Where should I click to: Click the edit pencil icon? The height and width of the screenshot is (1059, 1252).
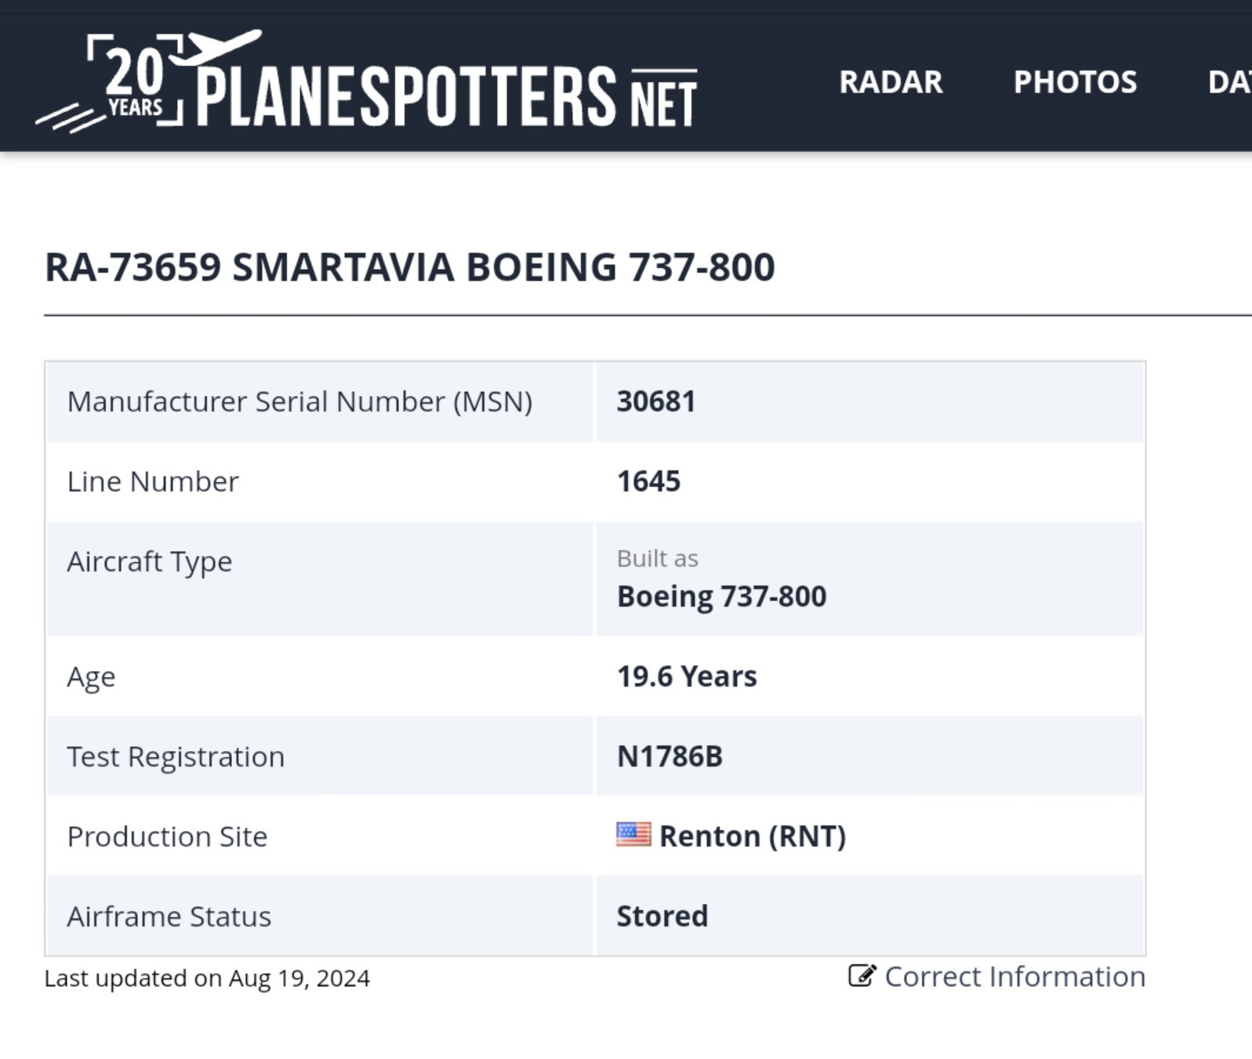862,976
